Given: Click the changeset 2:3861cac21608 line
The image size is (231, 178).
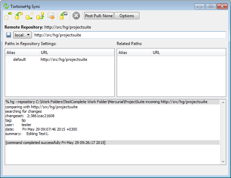Looking at the screenshot, I should pos(30,116).
